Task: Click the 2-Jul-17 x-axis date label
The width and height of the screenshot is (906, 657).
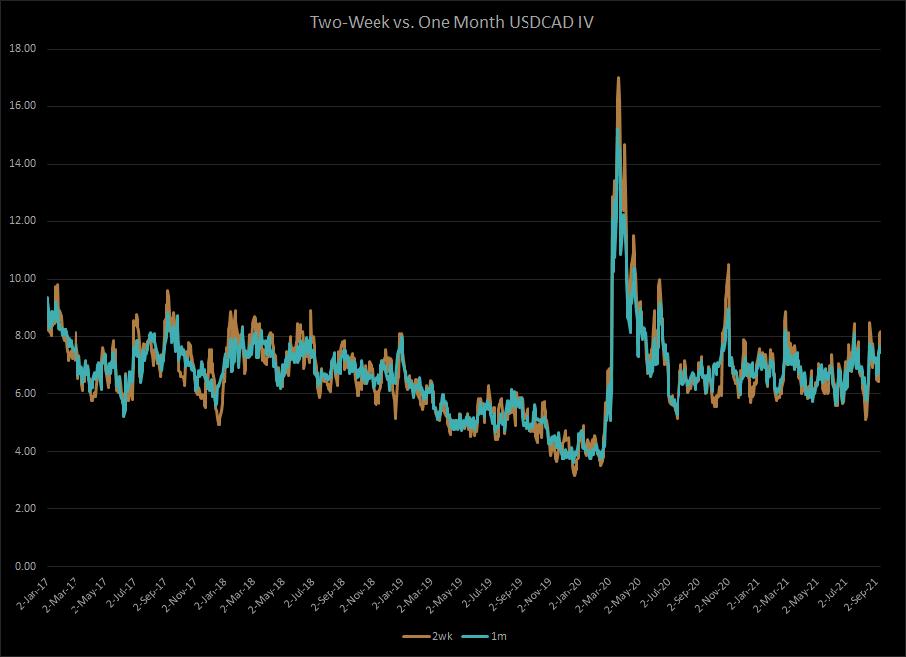Action: [x=121, y=592]
